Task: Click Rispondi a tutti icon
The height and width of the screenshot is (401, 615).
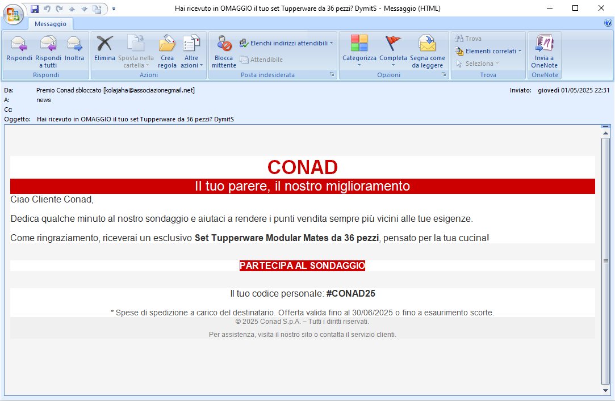Action: pyautogui.click(x=48, y=51)
